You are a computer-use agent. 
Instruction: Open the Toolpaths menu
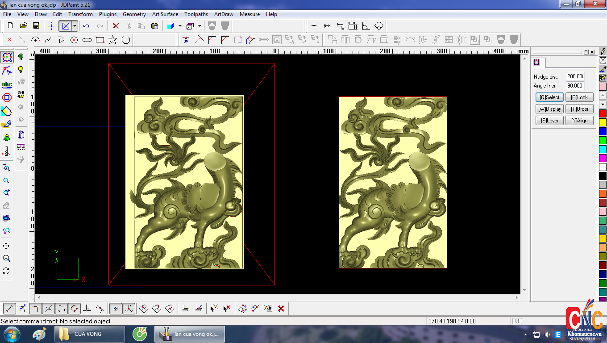pos(196,14)
